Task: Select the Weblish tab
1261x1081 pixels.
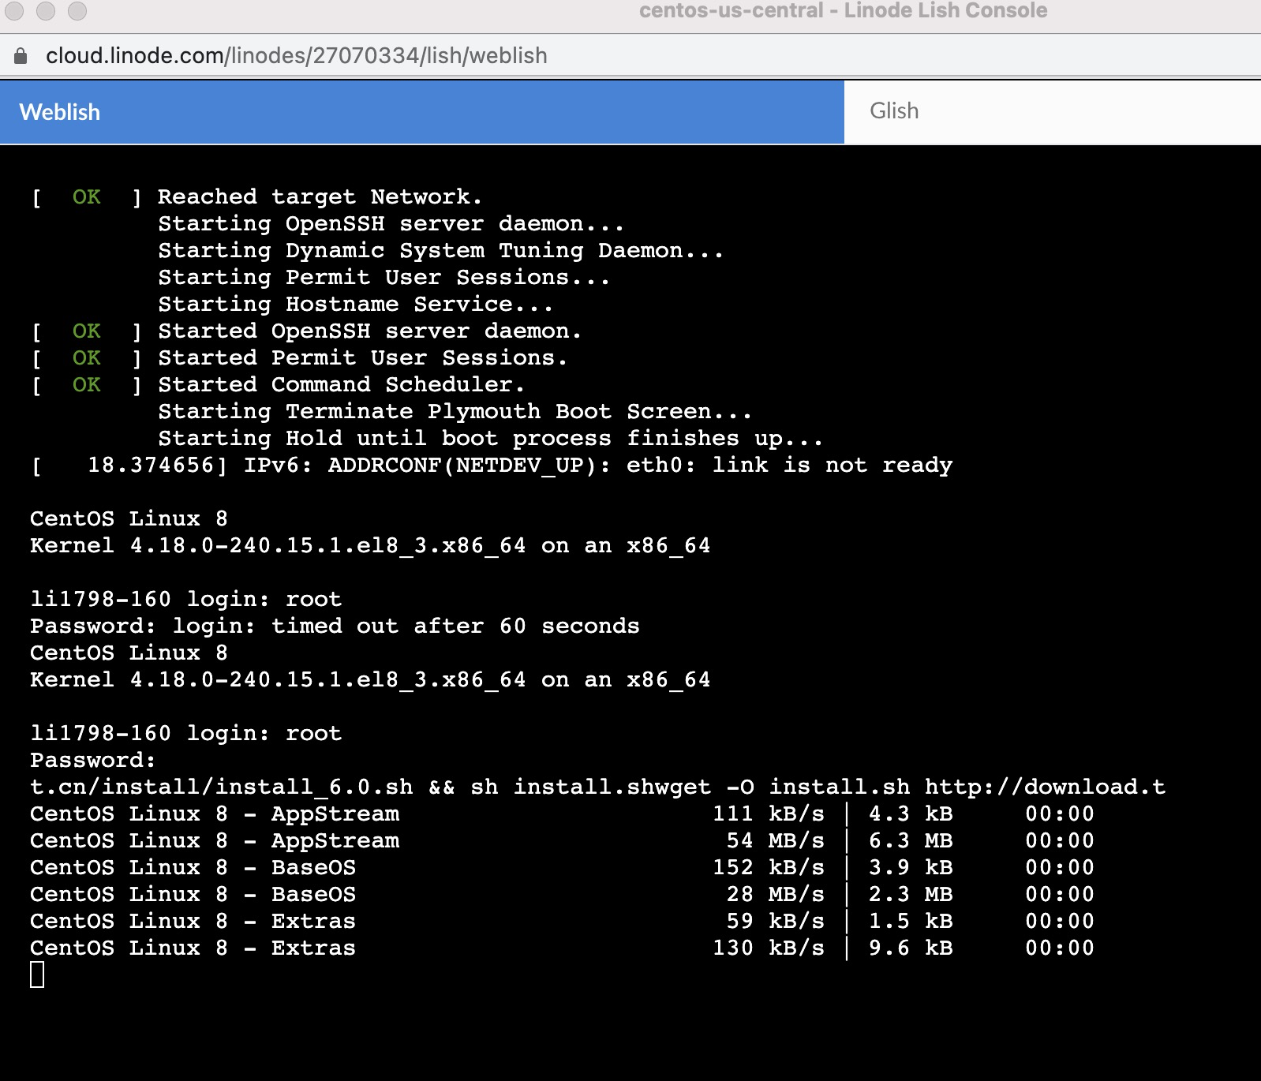Action: 60,112
